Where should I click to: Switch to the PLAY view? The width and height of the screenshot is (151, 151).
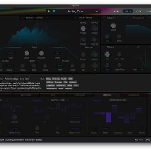tap(117, 11)
